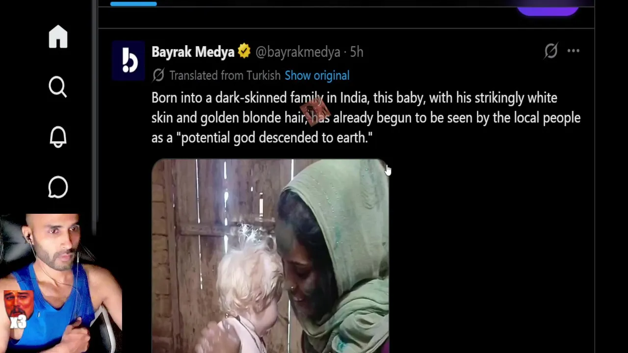Go to the Home feed icon
This screenshot has width=628, height=353.
(58, 37)
